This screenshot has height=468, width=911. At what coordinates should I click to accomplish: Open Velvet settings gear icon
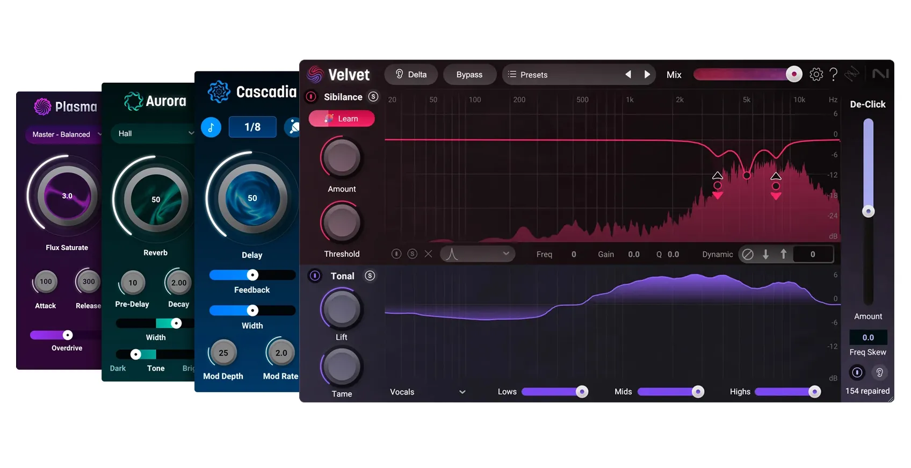[x=816, y=74]
